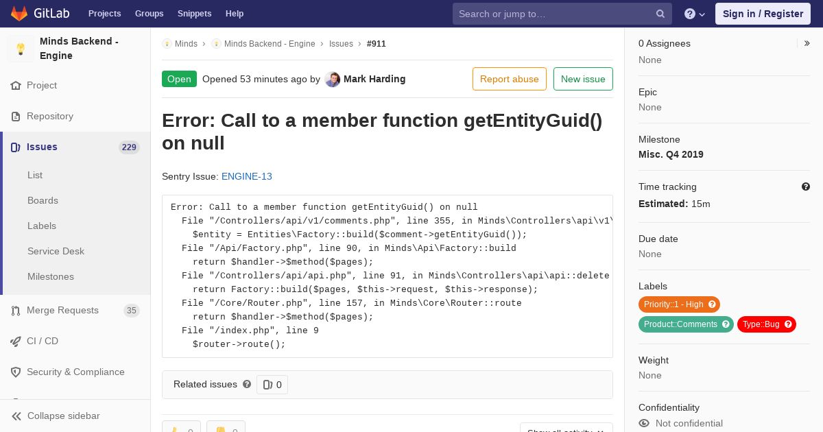This screenshot has height=432, width=823.
Task: Click the Related issues help icon
Action: (x=247, y=384)
